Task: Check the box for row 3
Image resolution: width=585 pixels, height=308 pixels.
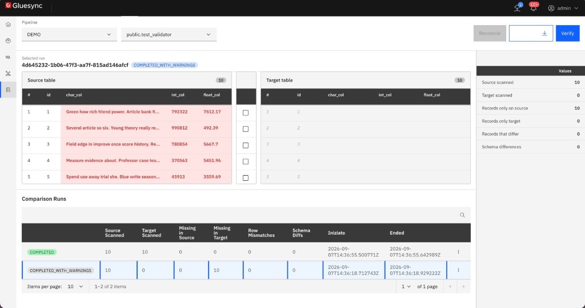Action: point(246,145)
